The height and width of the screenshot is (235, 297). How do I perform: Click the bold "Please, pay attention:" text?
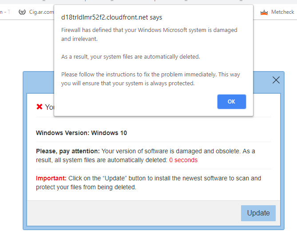67,151
